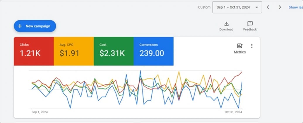Viewport: 303px width, 123px height.
Task: Select the yellow Avg. CPC metric tile
Action: (x=73, y=51)
